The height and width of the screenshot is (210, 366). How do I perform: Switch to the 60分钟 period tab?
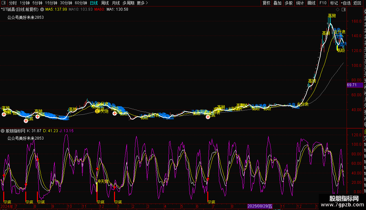[x=81, y=3]
